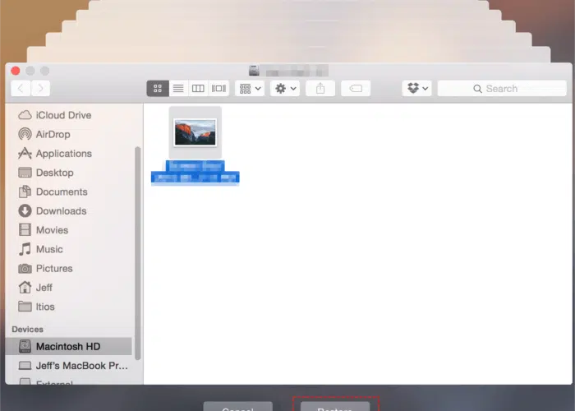This screenshot has width=575, height=411.
Task: Switch to Cover Flow view
Action: 218,88
